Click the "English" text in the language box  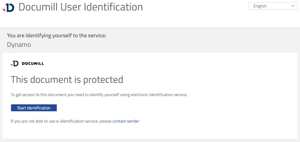(x=260, y=6)
